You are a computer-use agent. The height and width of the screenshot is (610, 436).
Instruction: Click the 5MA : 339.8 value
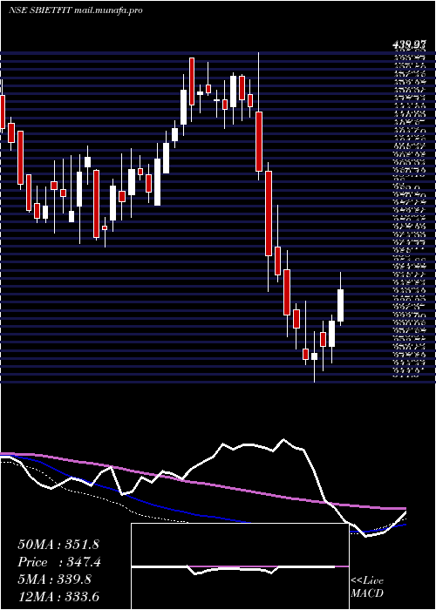[x=54, y=579]
